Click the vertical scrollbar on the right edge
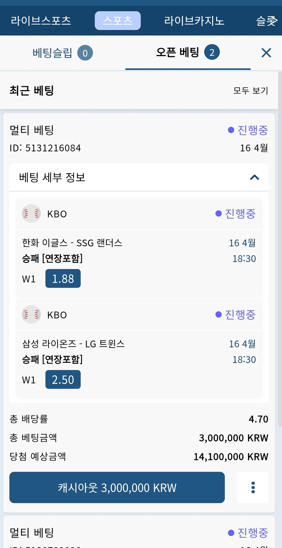Screen dimensions: 282x548 coord(280,248)
